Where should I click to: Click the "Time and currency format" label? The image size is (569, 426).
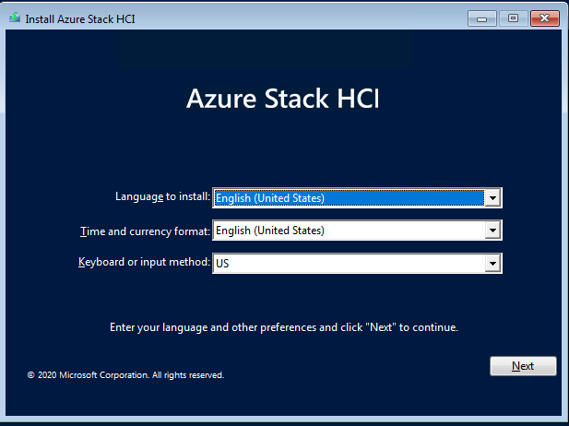146,230
